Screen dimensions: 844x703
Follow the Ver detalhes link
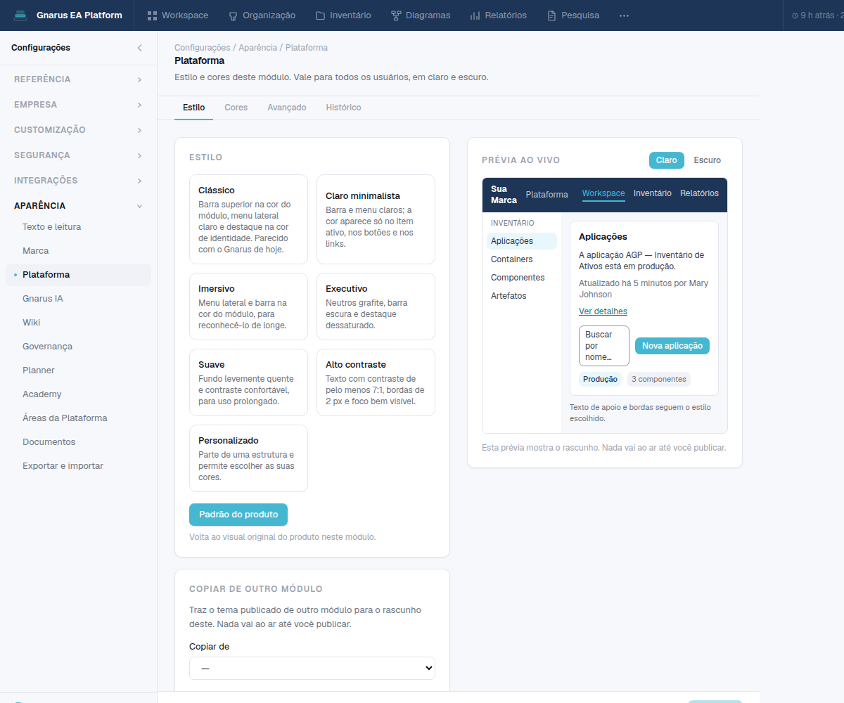pos(603,311)
